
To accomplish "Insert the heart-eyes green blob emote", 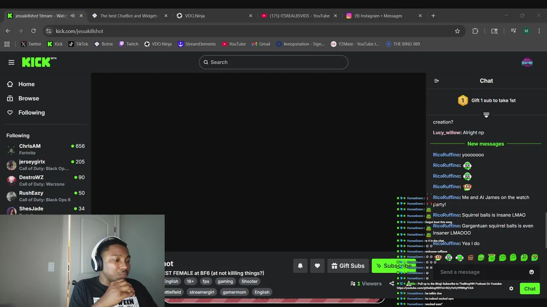I will (535, 258).
